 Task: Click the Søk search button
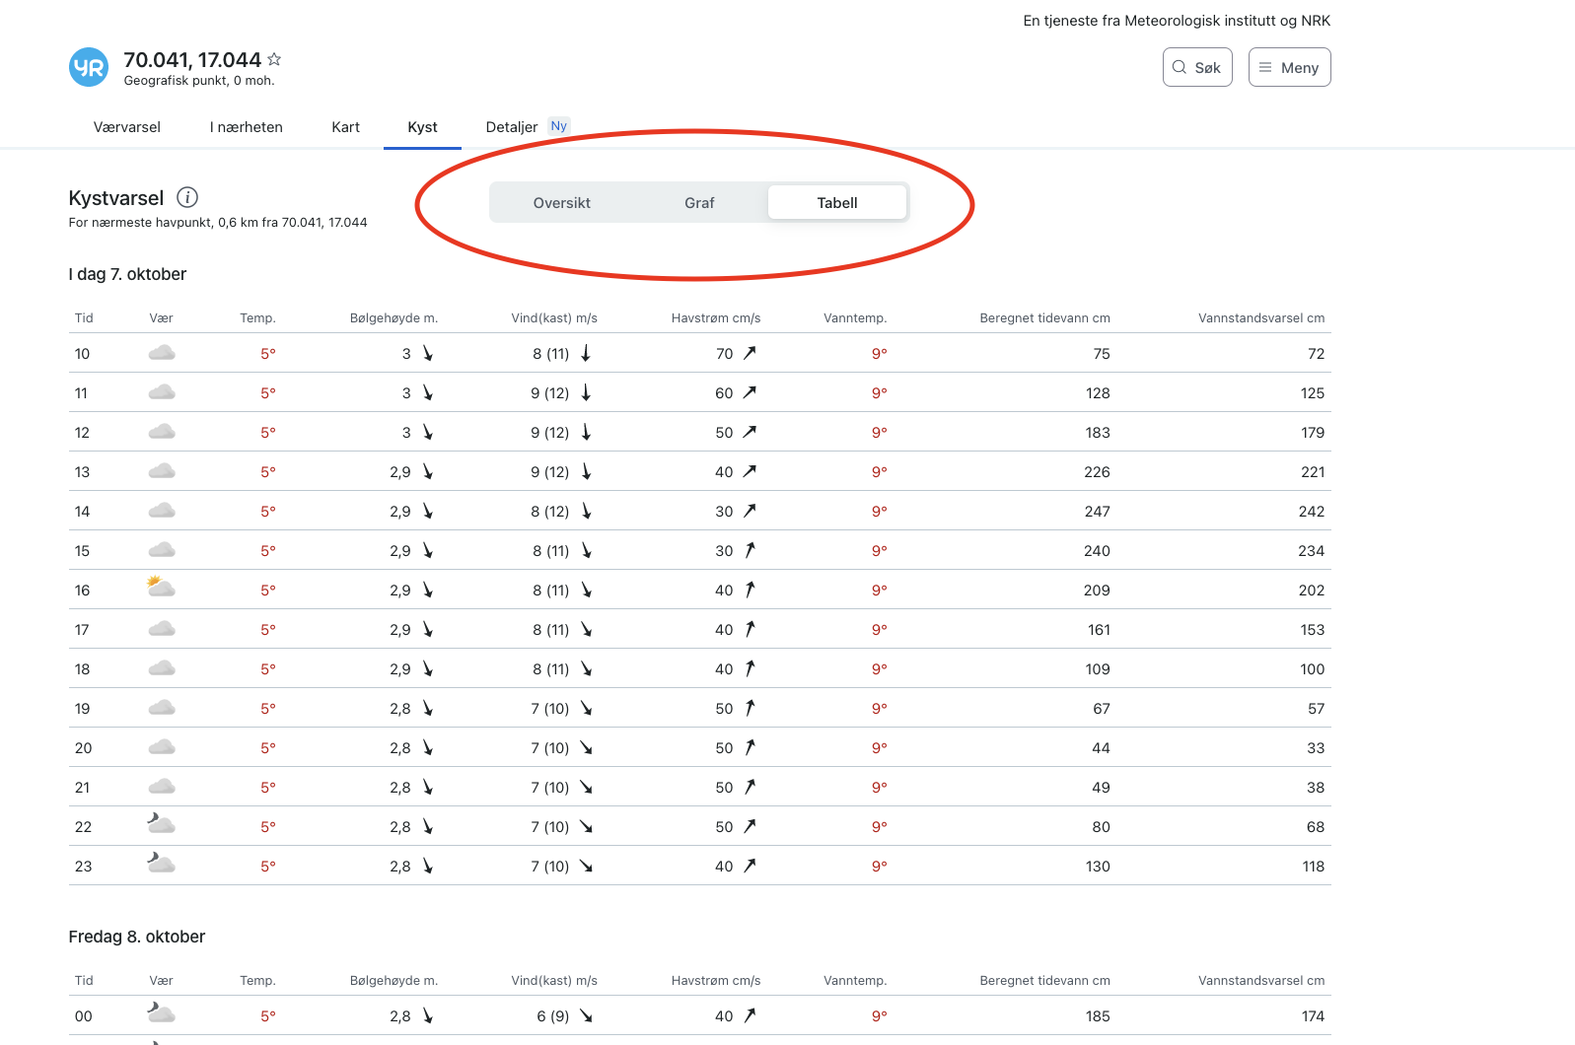pyautogui.click(x=1197, y=67)
